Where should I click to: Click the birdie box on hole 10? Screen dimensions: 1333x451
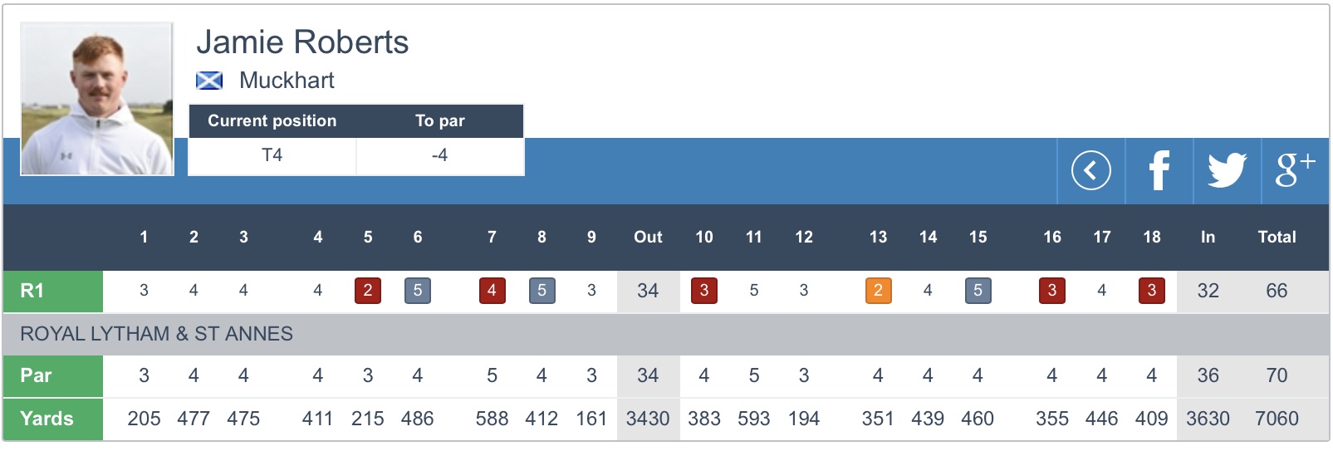704,291
